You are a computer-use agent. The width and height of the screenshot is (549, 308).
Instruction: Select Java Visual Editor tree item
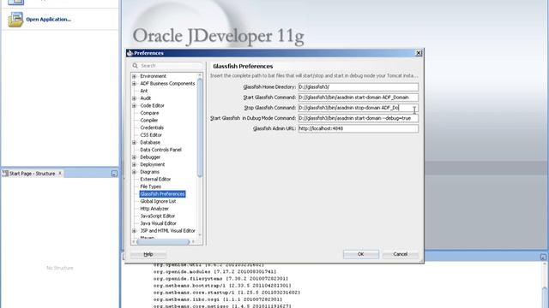[x=158, y=223]
